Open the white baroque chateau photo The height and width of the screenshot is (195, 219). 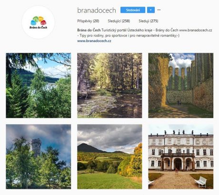click(181, 156)
